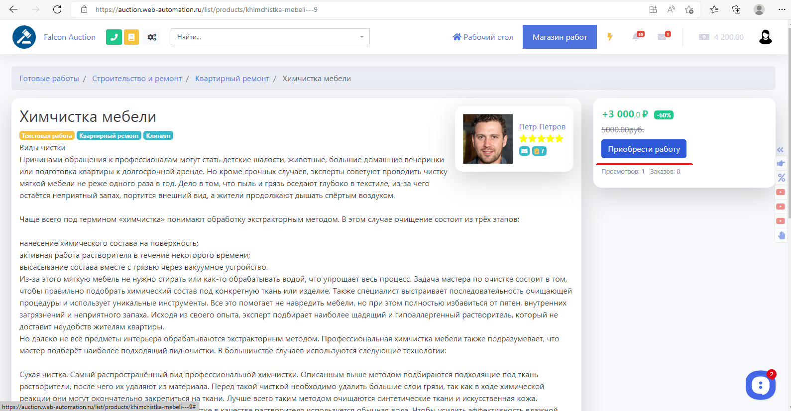
Task: Follow the Строительство и ремонт breadcrumb
Action: tap(137, 79)
